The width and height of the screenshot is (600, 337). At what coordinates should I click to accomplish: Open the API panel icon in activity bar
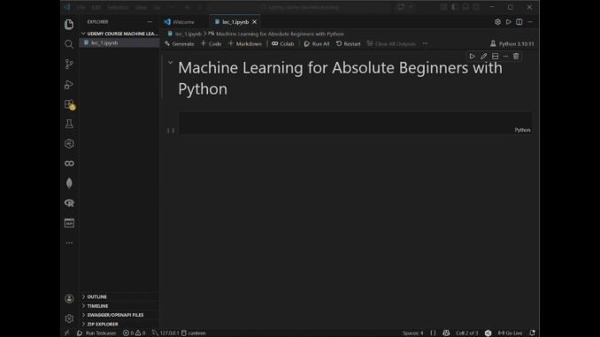pyautogui.click(x=69, y=223)
